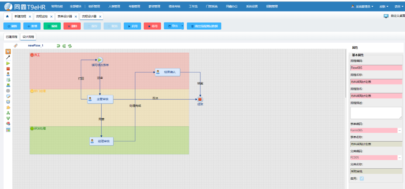The height and width of the screenshot is (189, 405).
Task: Open the 人事管理 menu
Action: tap(114, 6)
